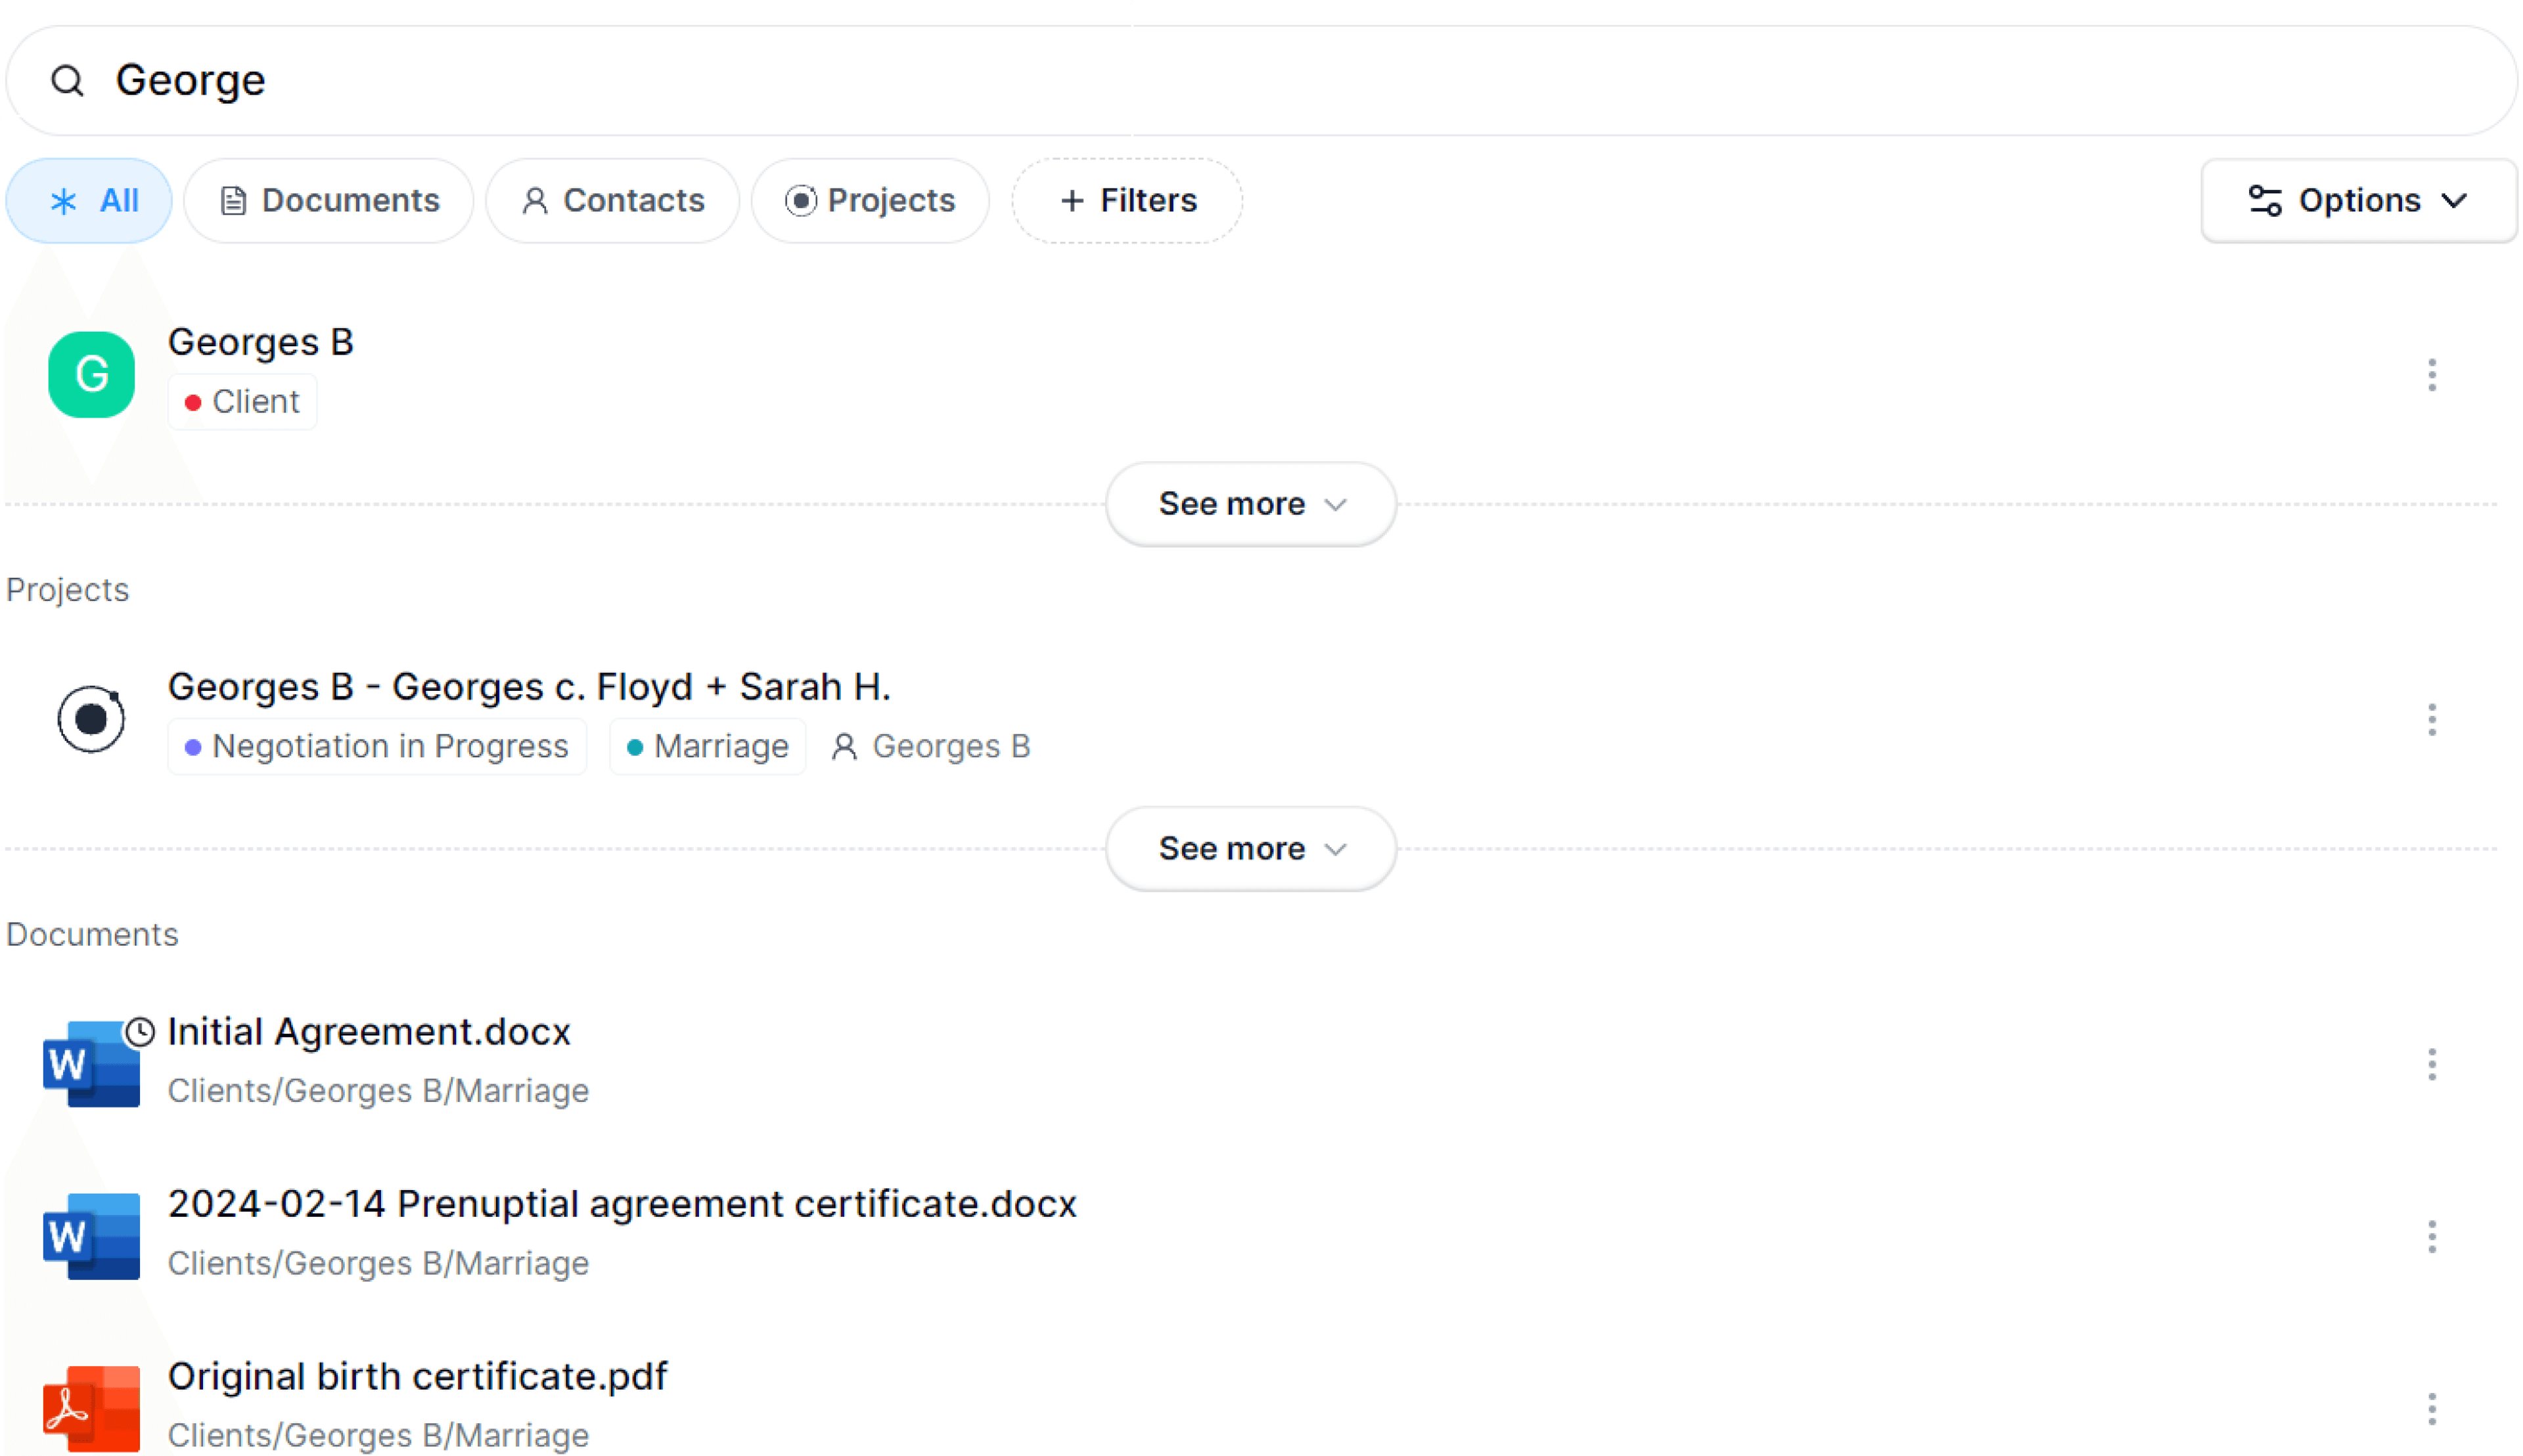The image size is (2523, 1456).
Task: Click the Word icon of Prenuptial agreement certificate
Action: point(91,1236)
